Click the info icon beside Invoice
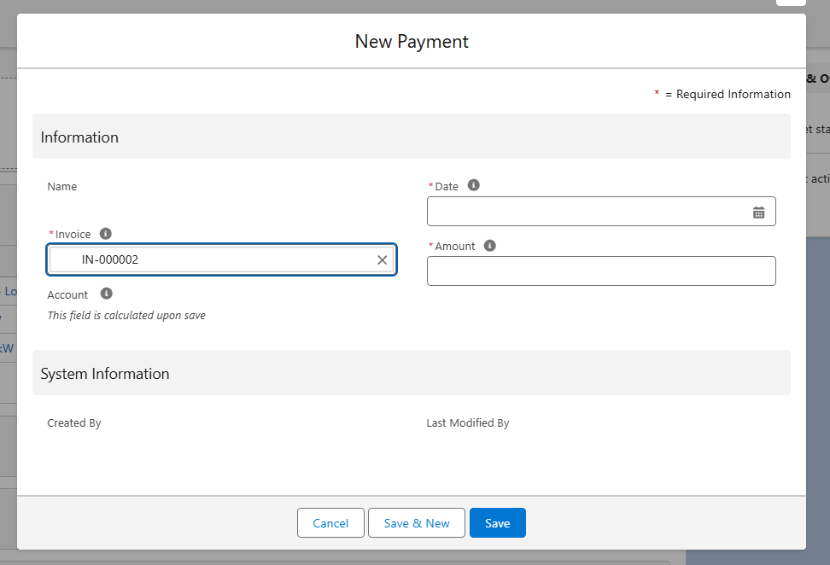830x565 pixels. 106,234
